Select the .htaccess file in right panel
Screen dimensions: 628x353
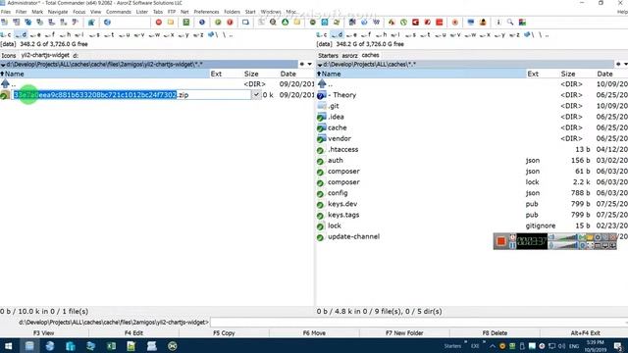tap(342, 149)
